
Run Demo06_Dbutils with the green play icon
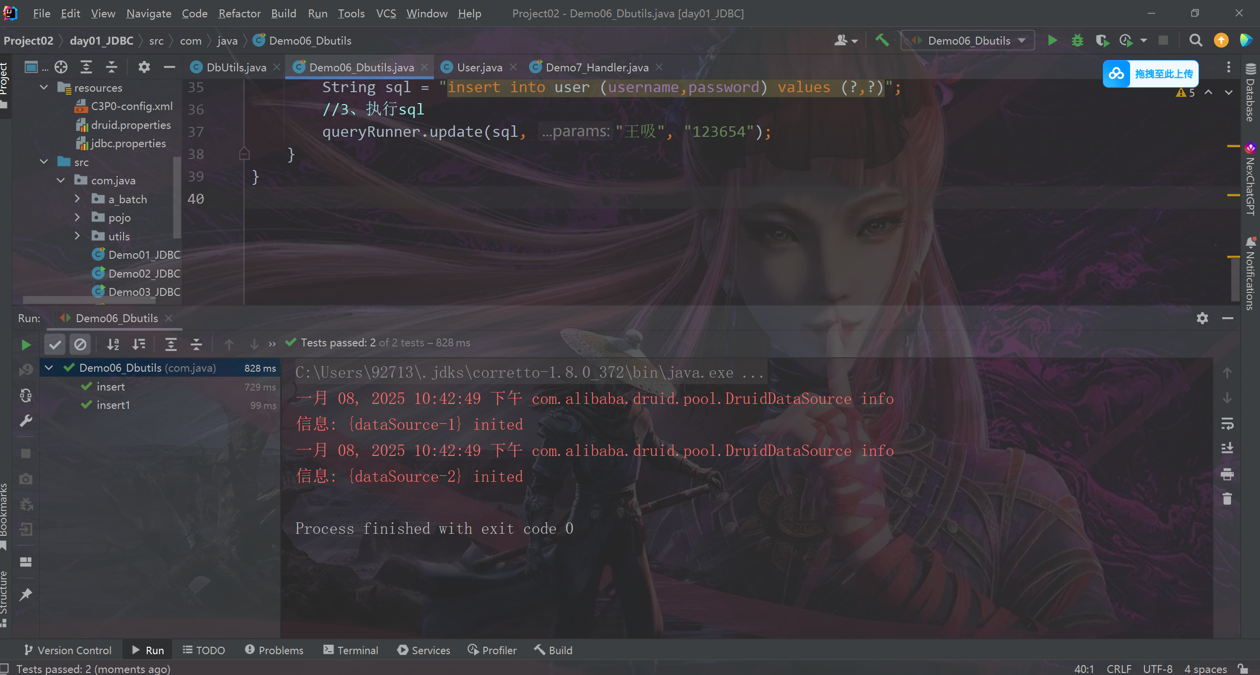tap(1052, 40)
